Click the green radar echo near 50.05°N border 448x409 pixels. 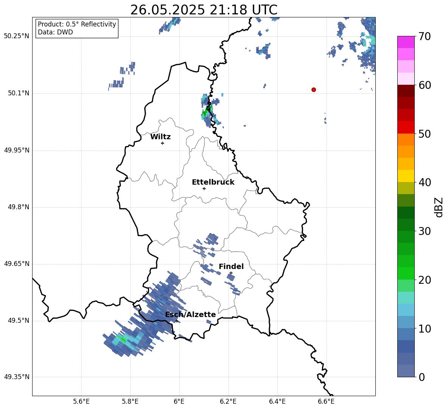[x=207, y=112]
